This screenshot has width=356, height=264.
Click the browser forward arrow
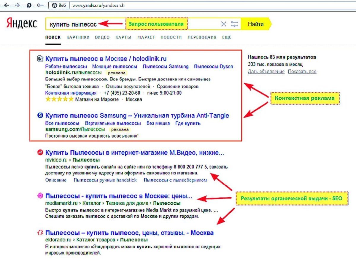pyautogui.click(x=18, y=5)
